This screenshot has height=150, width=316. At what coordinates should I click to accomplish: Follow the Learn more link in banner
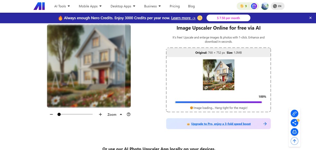coord(183,18)
